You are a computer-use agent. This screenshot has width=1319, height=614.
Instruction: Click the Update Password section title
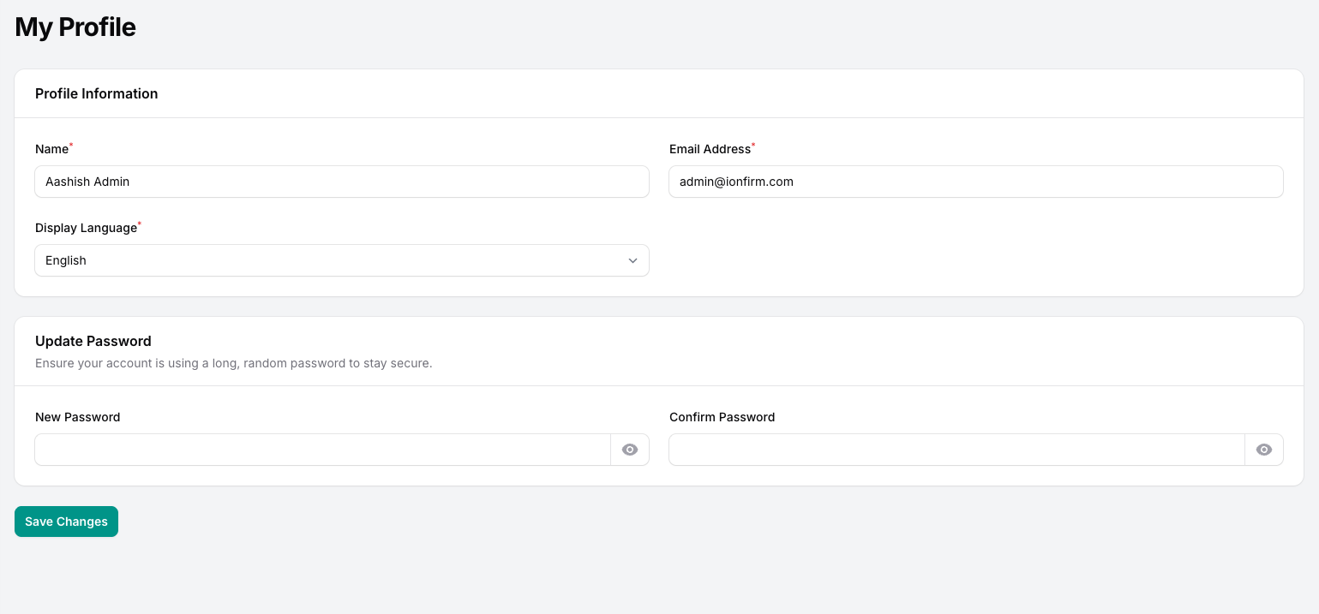(x=93, y=341)
